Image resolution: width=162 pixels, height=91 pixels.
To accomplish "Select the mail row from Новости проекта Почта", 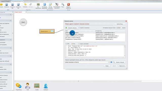I will pyautogui.click(x=95, y=36).
